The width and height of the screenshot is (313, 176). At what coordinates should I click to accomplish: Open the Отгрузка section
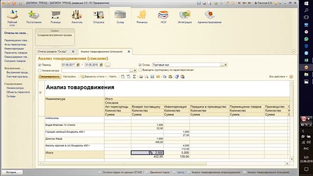99,18
